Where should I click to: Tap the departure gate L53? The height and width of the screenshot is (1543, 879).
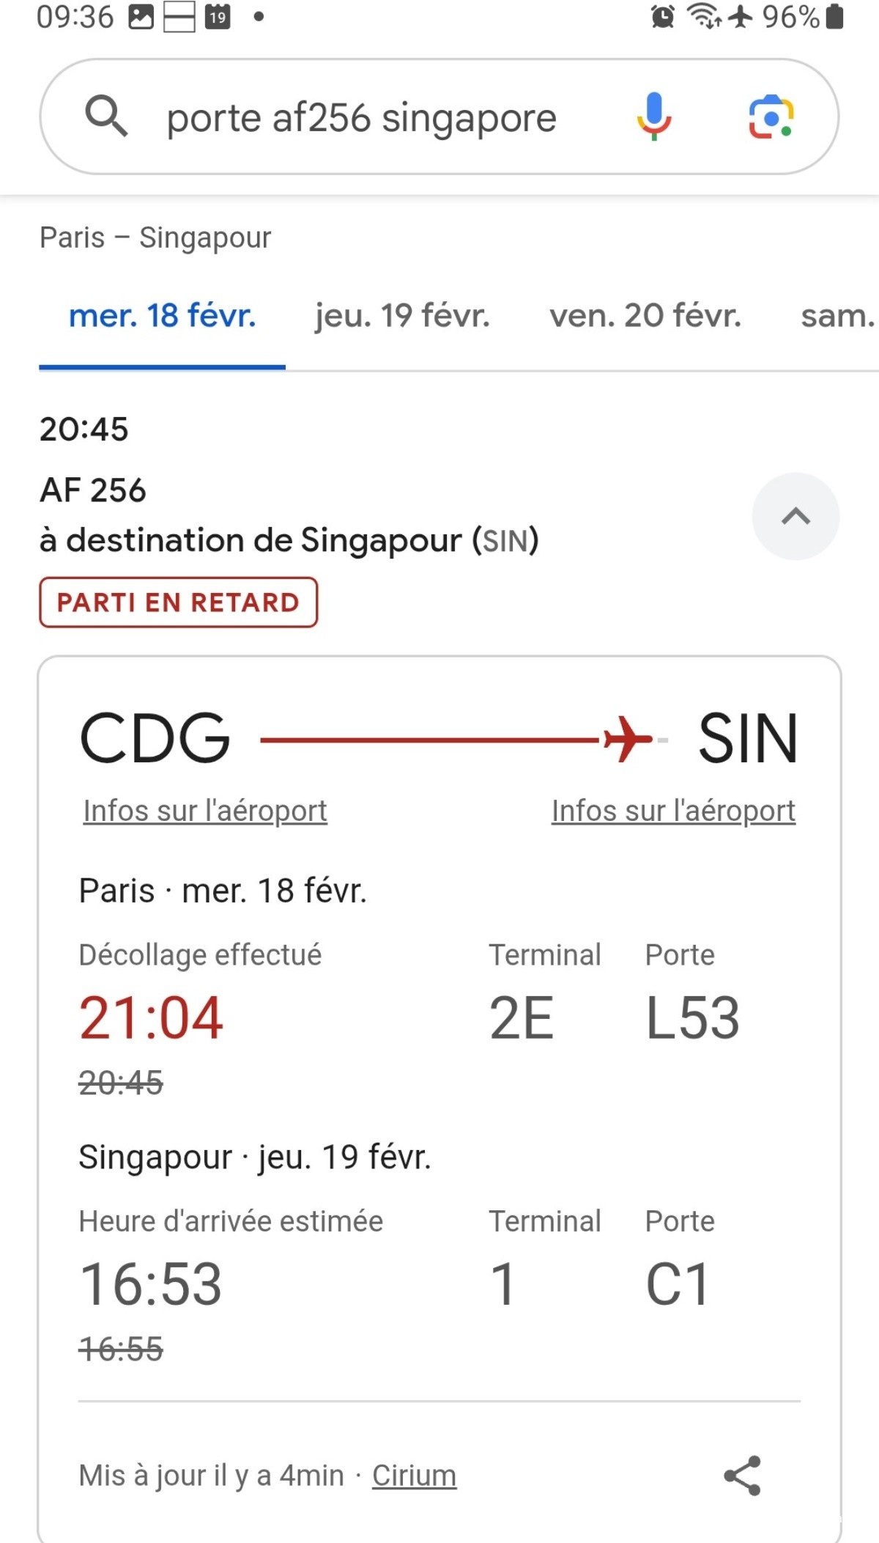pos(692,1017)
